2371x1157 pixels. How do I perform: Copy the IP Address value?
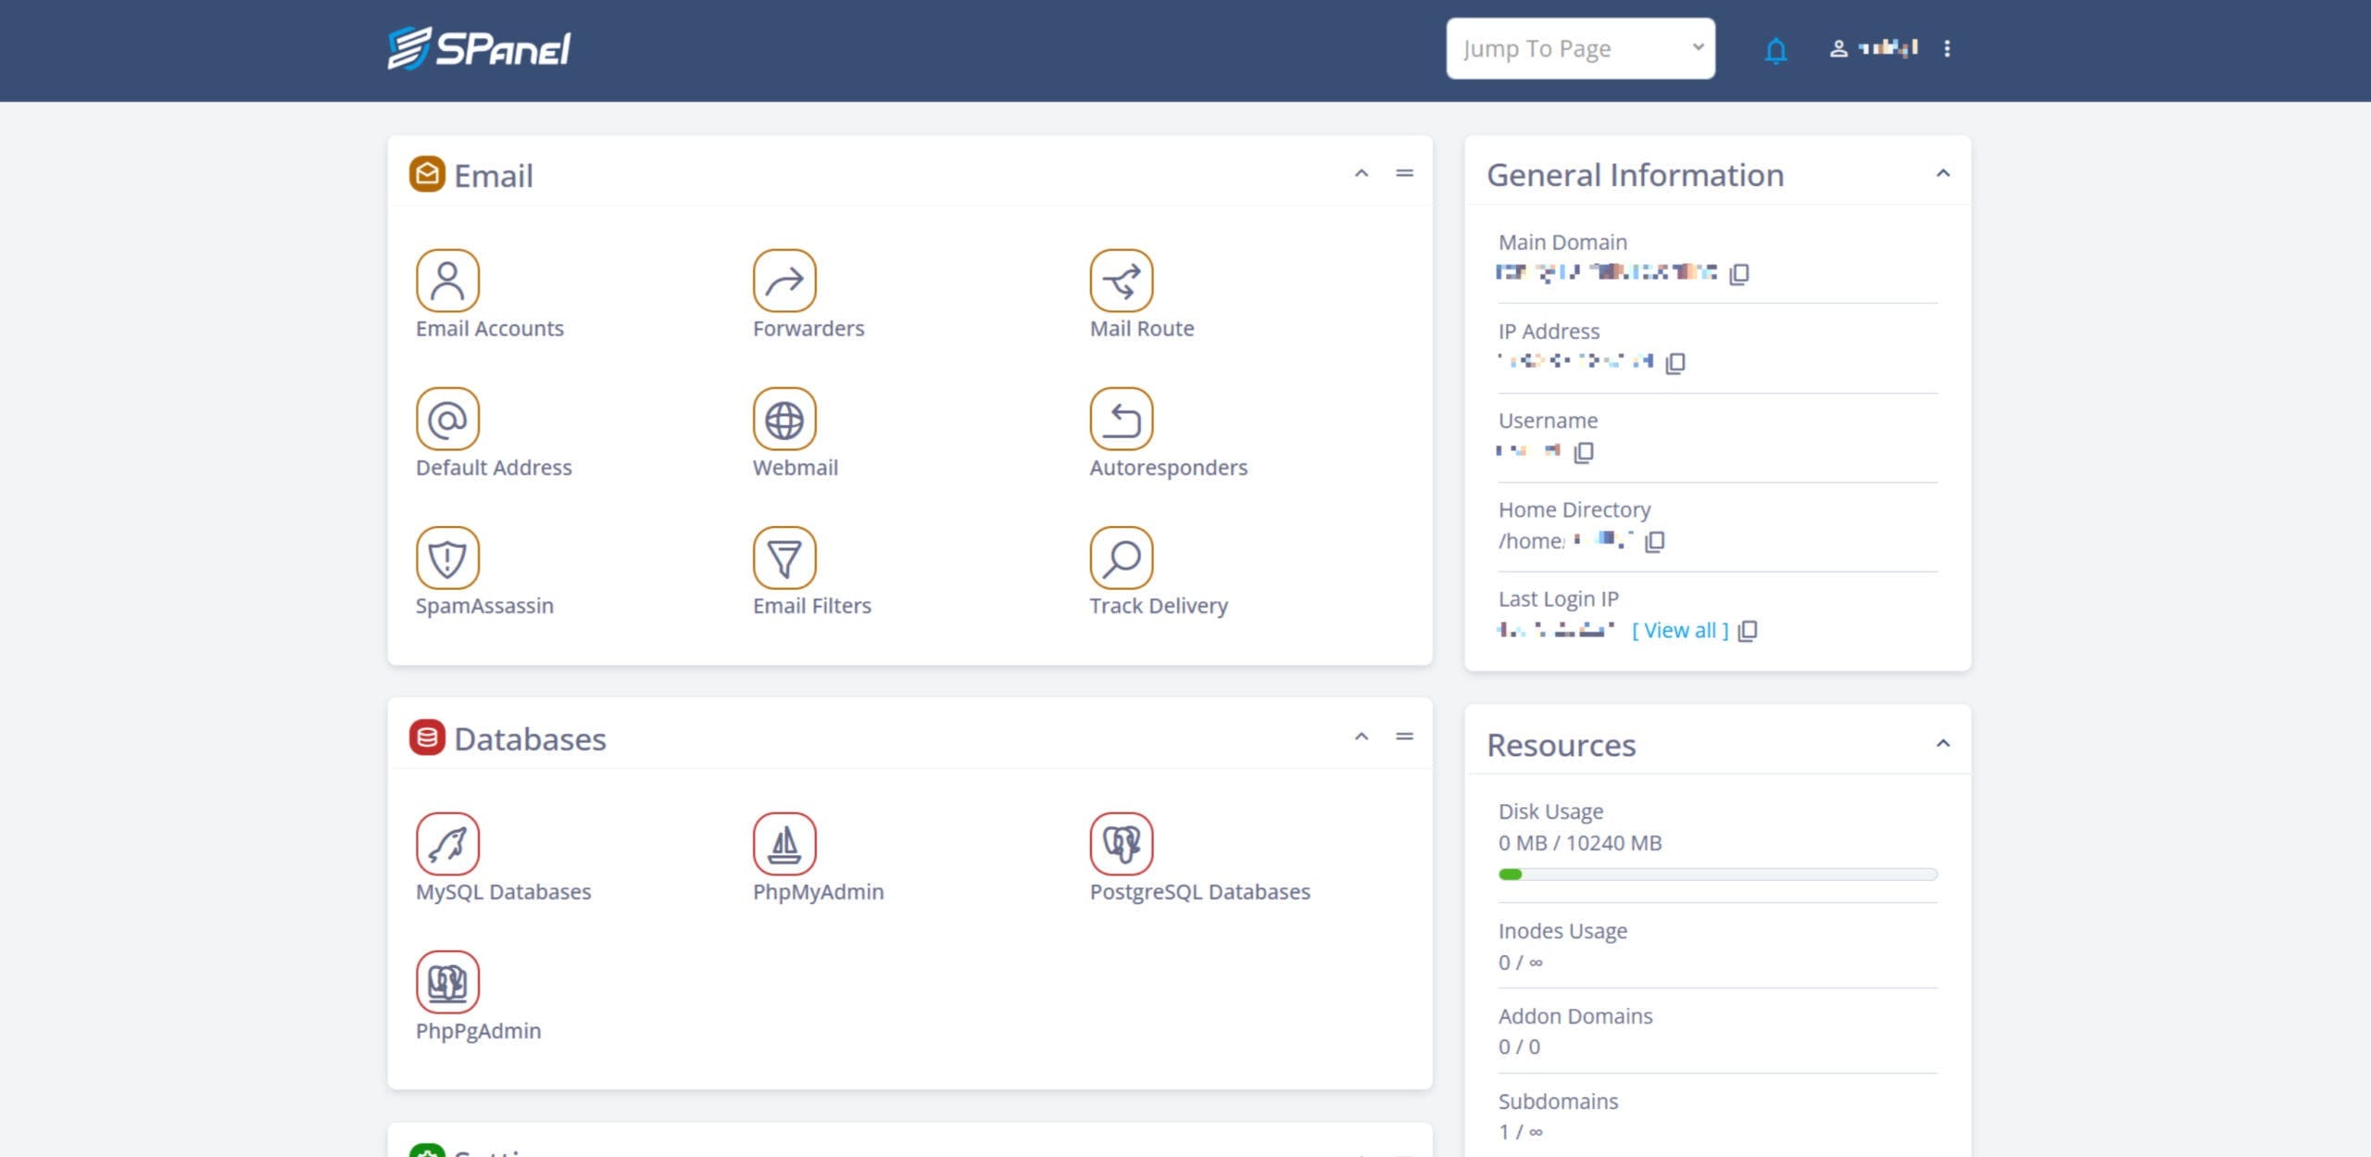click(1675, 362)
